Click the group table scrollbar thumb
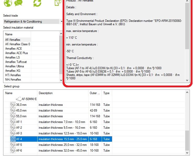 pos(187,140)
